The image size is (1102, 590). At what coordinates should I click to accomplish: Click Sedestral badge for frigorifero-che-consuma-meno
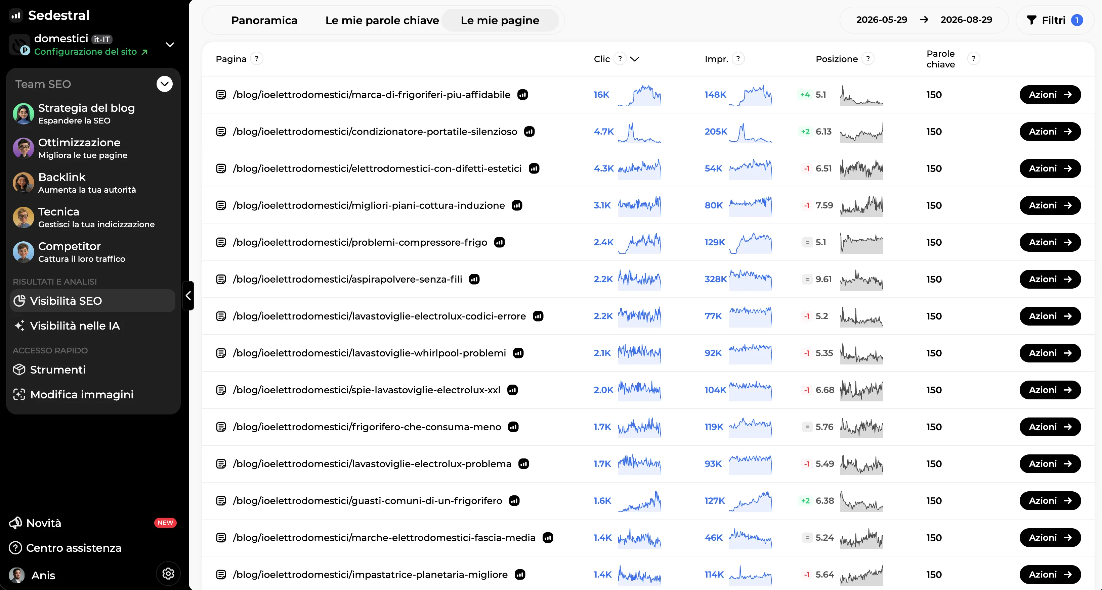[x=513, y=427]
